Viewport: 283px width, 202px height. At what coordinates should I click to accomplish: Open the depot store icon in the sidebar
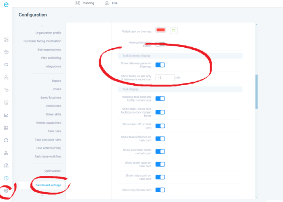(6, 103)
